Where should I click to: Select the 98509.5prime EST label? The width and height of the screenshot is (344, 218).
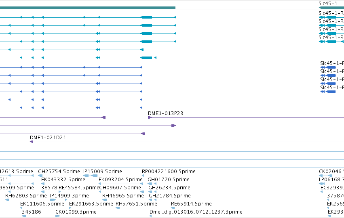[17, 188]
